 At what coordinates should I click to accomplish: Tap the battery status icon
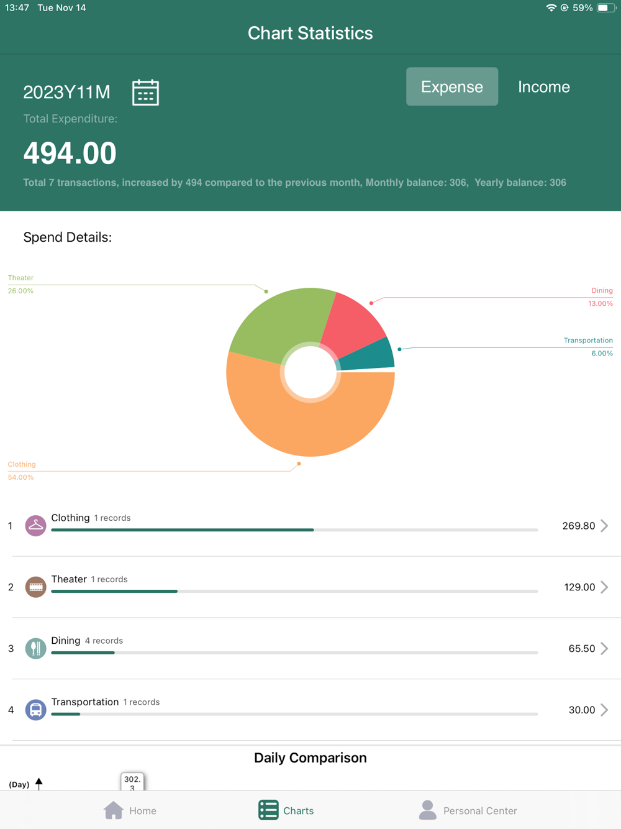click(x=606, y=8)
